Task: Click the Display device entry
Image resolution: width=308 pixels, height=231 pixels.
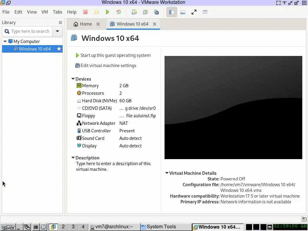Action: tap(87, 146)
